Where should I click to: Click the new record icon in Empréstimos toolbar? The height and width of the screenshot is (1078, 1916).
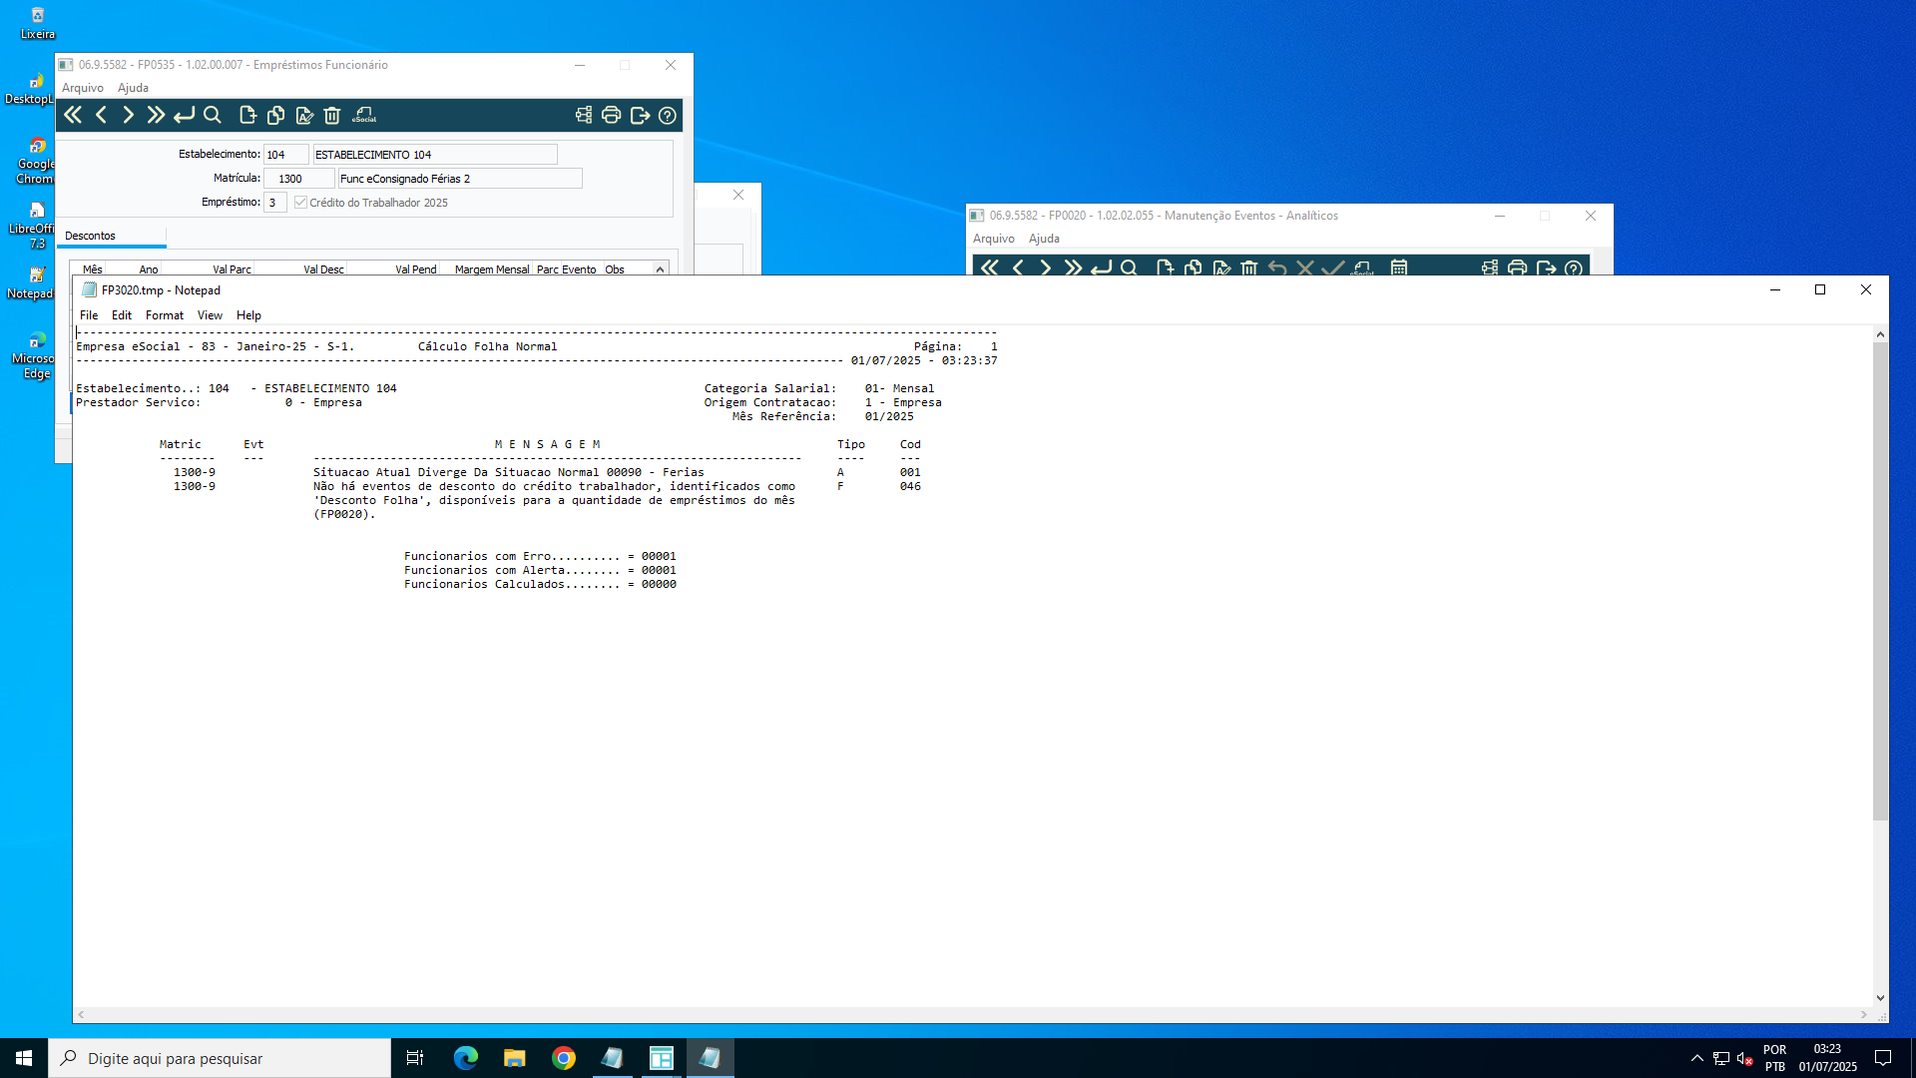point(247,116)
